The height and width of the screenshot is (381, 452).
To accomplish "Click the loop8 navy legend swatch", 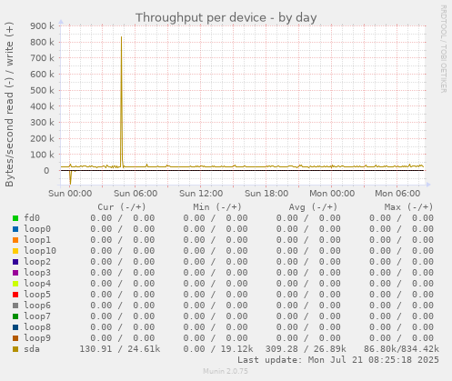I will [15, 327].
